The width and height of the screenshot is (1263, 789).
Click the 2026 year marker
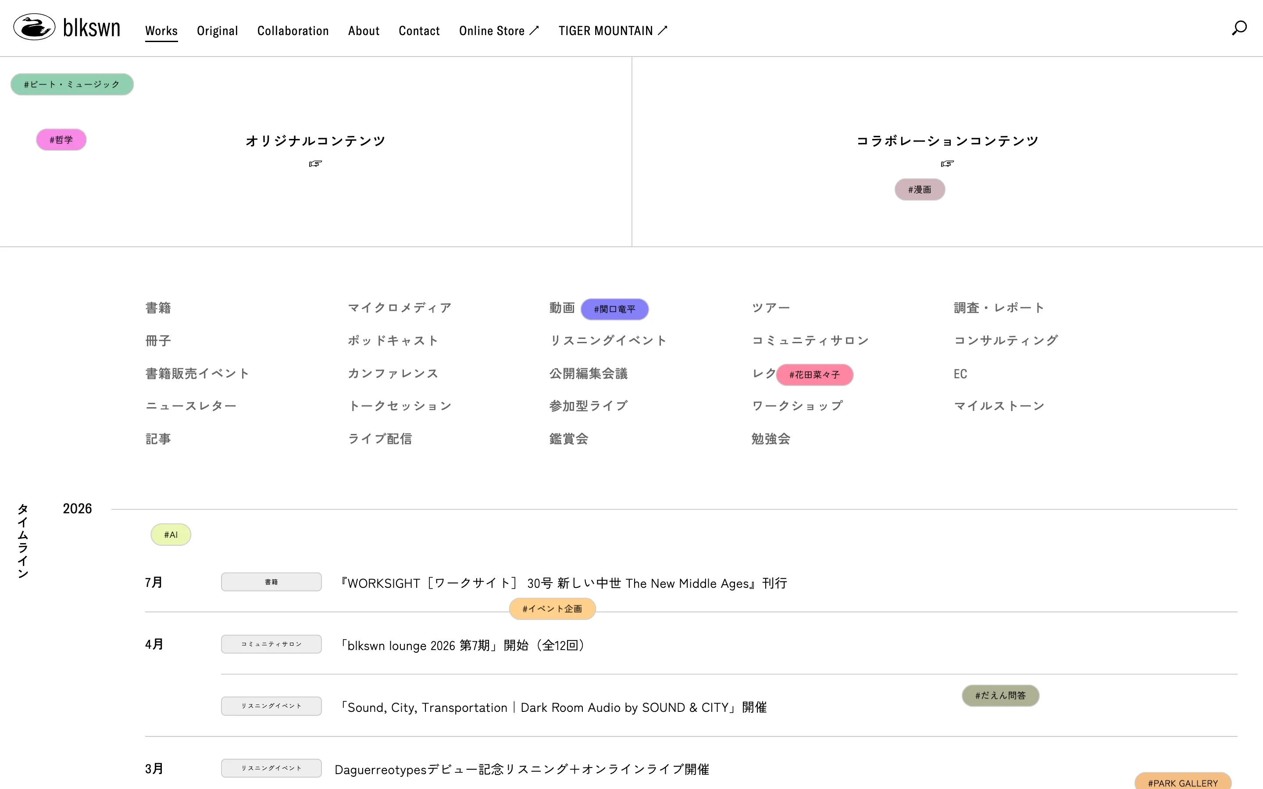77,509
